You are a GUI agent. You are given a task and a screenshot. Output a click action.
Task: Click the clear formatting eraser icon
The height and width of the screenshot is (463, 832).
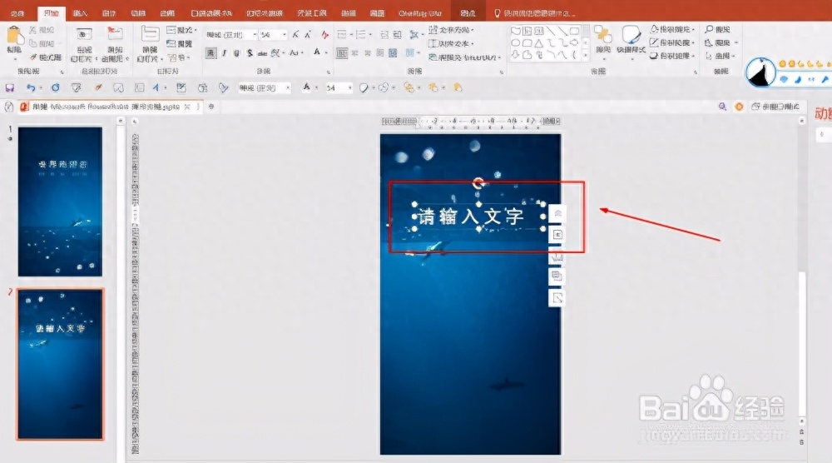coord(324,34)
